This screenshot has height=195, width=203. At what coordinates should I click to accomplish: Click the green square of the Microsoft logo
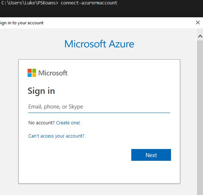coord(34,71)
